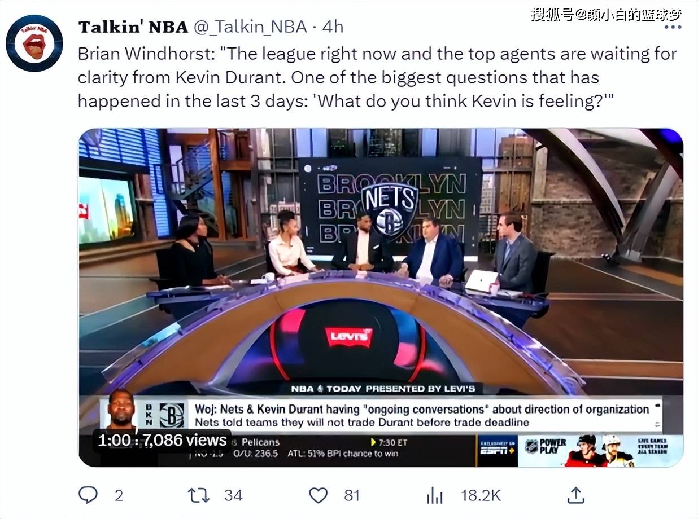Click the share upload icon
The image size is (698, 519).
click(575, 495)
